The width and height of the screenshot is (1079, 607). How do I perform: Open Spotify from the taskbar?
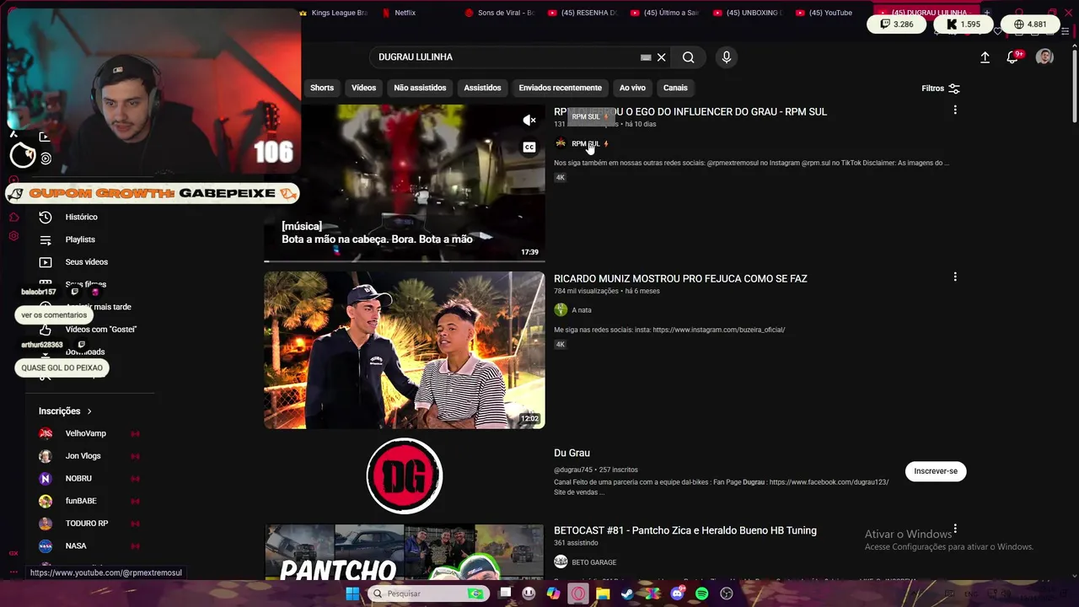coord(702,594)
